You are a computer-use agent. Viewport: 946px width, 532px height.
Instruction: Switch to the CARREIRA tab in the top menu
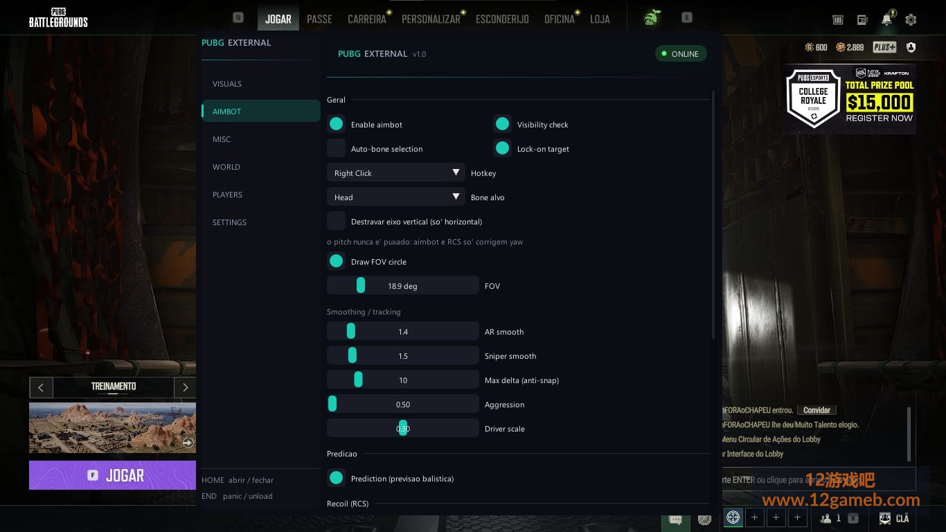click(367, 19)
